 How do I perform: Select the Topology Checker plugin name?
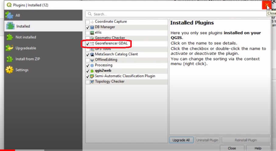110,81
